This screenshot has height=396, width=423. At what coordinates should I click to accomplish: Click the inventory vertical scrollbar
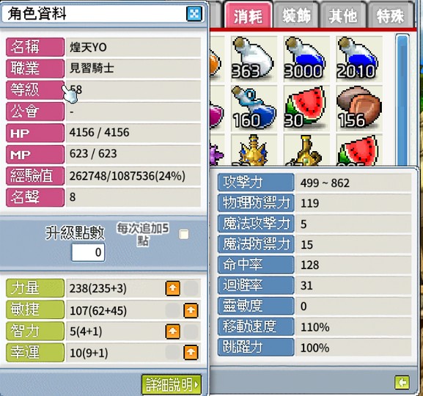pyautogui.click(x=402, y=100)
